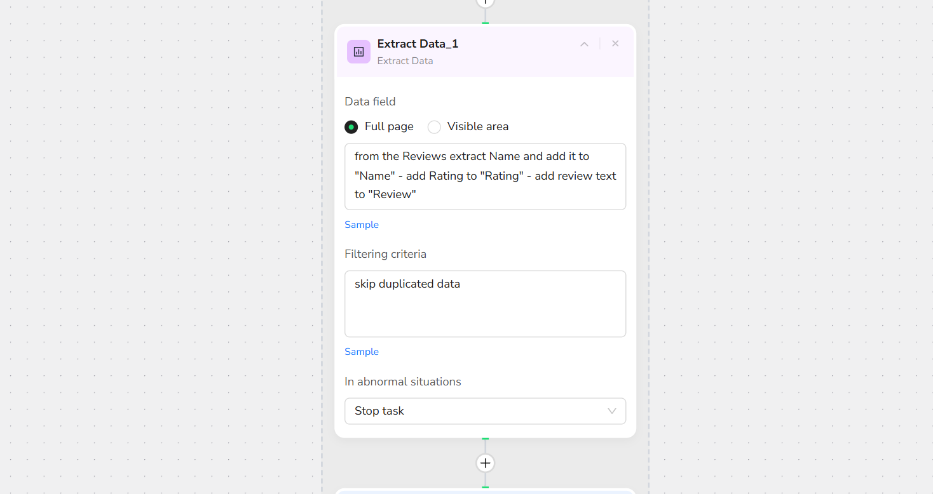Remove the Extract Data_1 step with X
The width and height of the screenshot is (933, 494).
click(x=615, y=44)
